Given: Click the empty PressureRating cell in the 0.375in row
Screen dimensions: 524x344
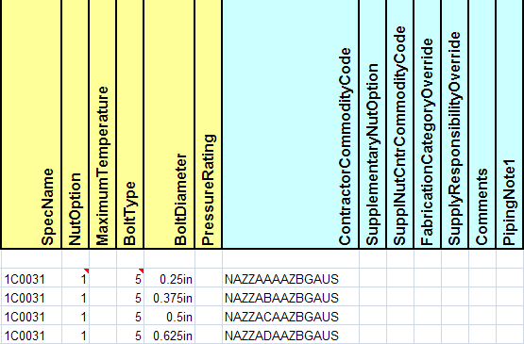Looking at the screenshot, I should 209,297.
